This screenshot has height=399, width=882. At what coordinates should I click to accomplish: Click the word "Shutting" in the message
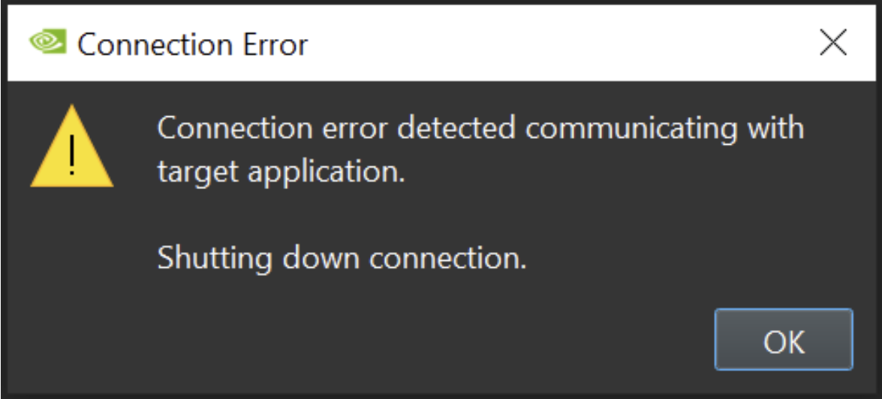[215, 259]
